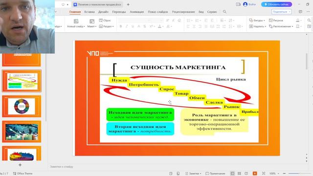Open the Расположение arrange dropdown
Screen dimensions: 313x176
click(x=281, y=26)
